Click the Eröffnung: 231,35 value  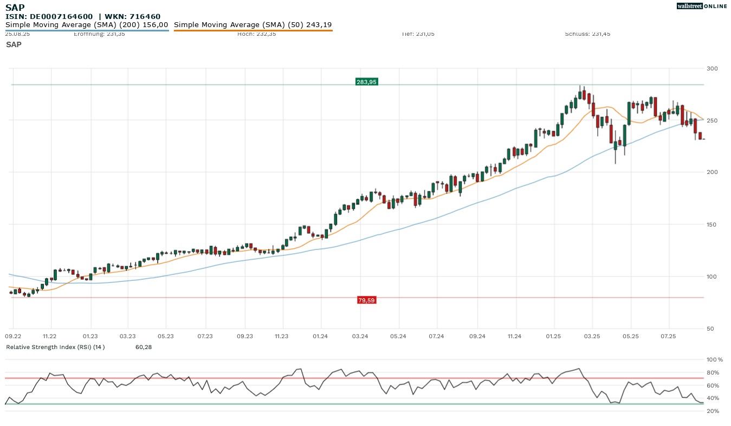(99, 34)
